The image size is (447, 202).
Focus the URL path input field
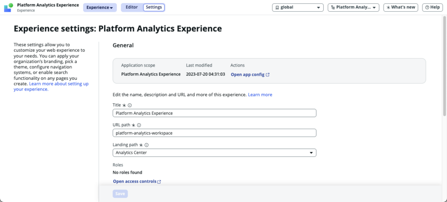pyautogui.click(x=214, y=133)
